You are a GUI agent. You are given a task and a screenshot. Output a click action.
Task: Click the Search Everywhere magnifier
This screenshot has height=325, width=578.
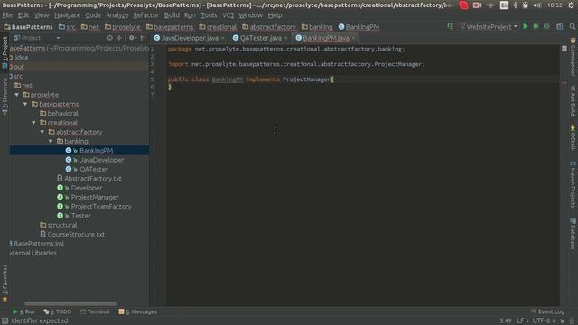[x=572, y=26]
